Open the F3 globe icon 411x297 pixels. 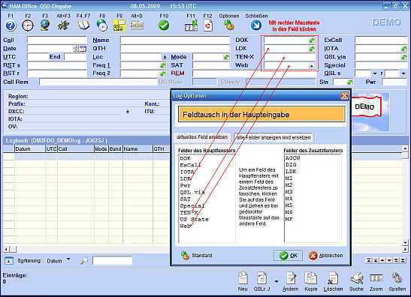(x=45, y=25)
